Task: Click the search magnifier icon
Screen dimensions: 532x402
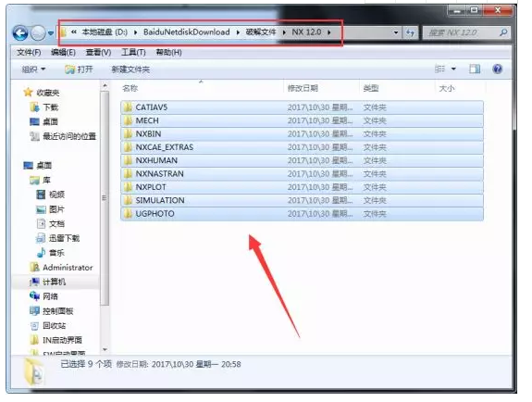Action: point(503,32)
